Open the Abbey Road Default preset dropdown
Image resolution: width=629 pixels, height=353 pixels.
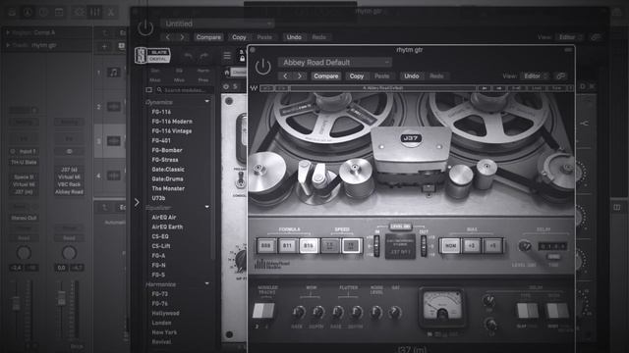(334, 63)
